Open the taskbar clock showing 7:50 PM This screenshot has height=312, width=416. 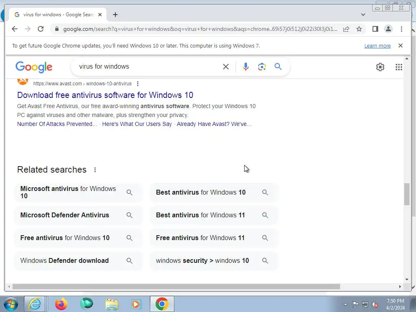[395, 304]
